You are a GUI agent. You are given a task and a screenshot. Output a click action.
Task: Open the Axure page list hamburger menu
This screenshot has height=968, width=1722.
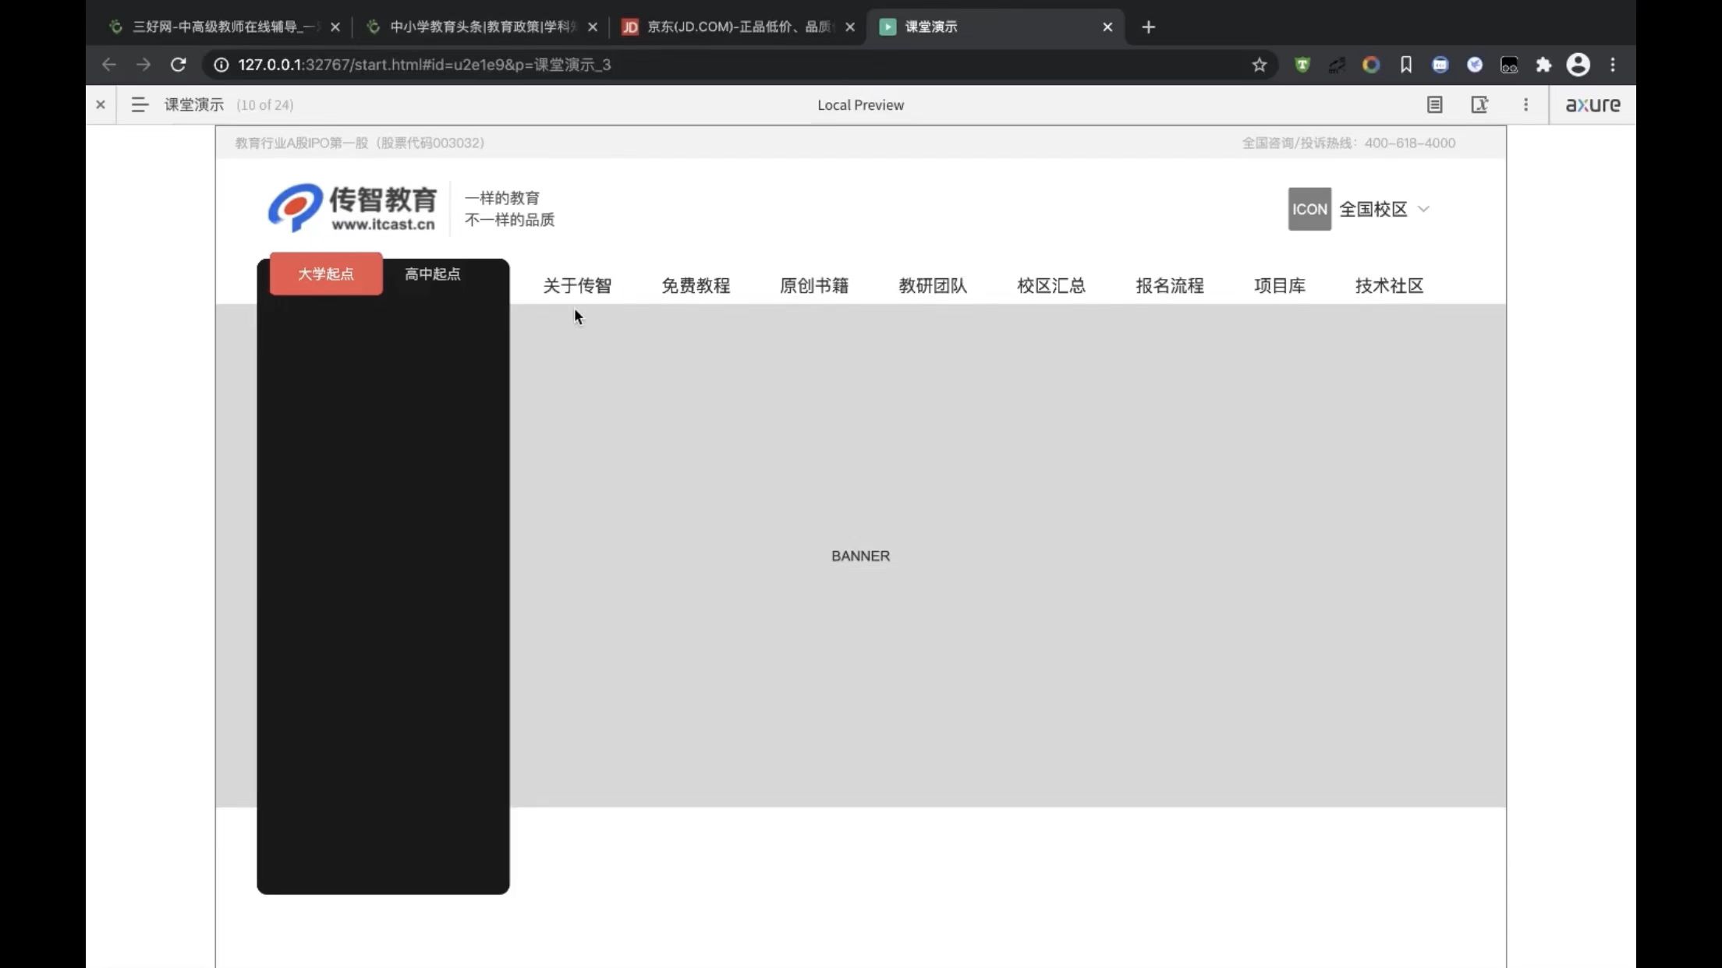[x=140, y=104]
